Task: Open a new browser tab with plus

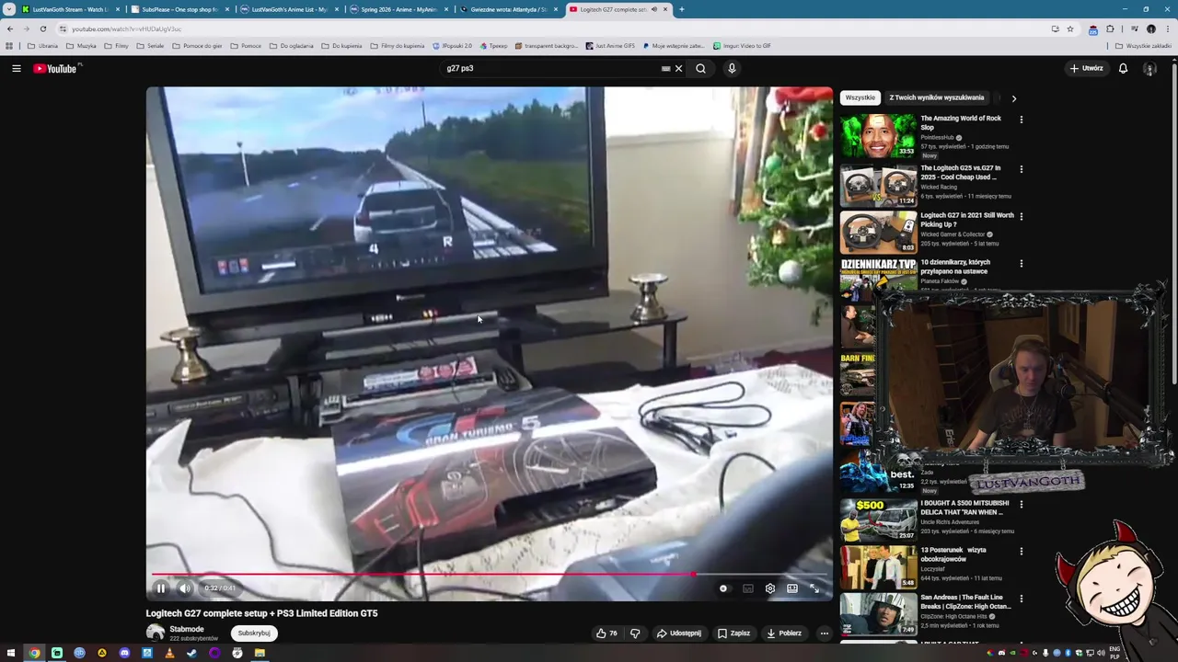Action: click(x=681, y=9)
